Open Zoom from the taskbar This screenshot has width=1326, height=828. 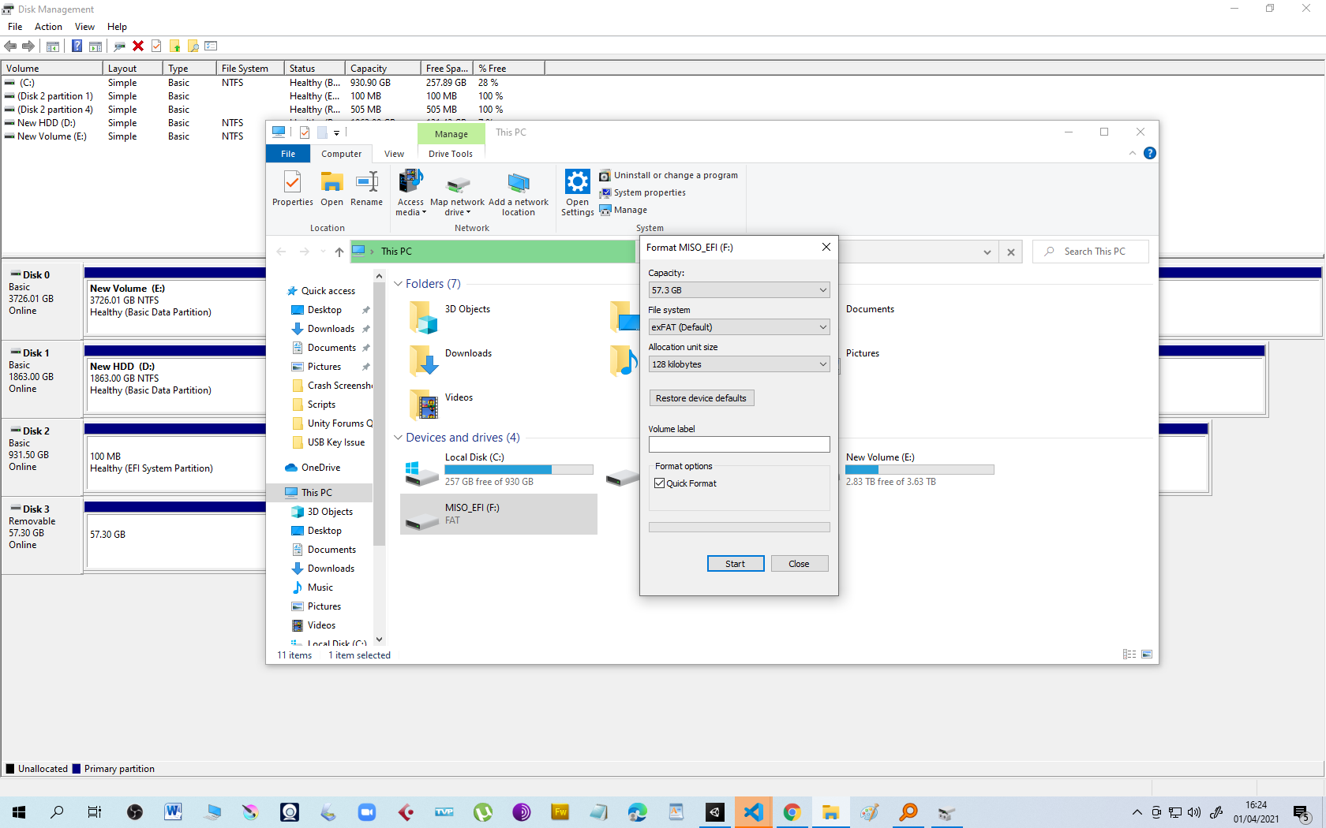367,812
